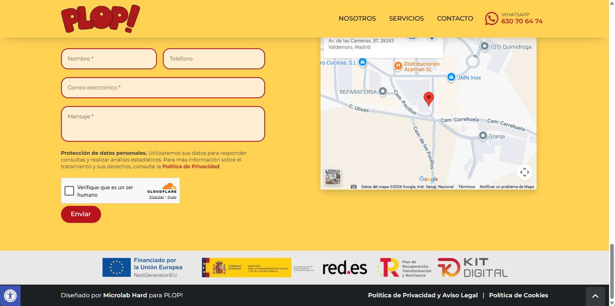The width and height of the screenshot is (615, 306).
Task: Open the red Política de Privacidad link
Action: click(x=191, y=167)
